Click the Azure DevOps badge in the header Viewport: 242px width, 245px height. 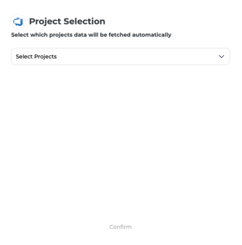point(18,21)
